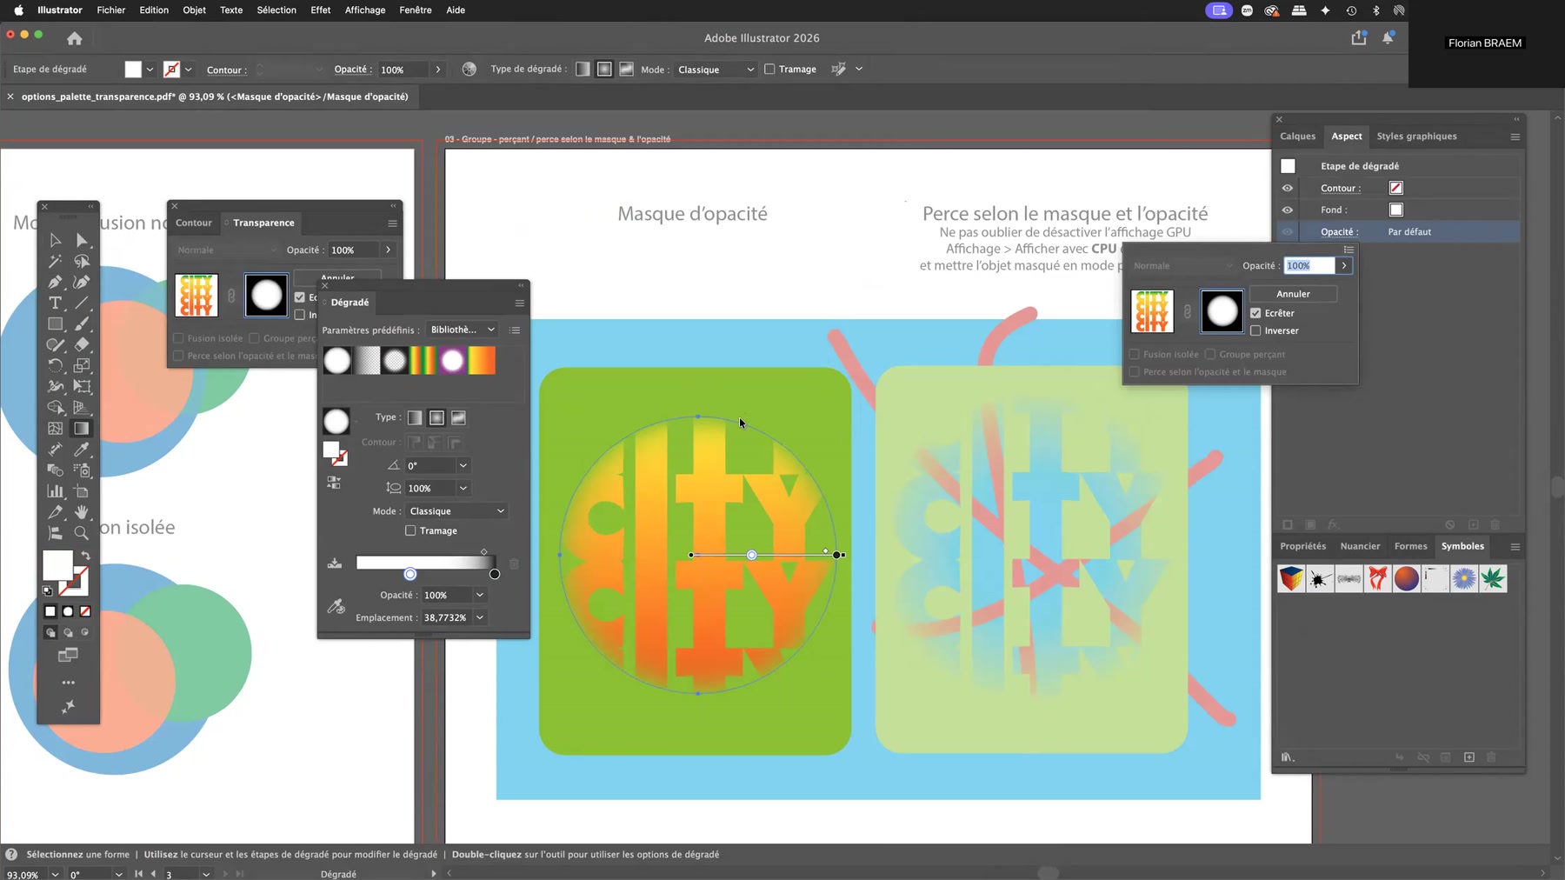Viewport: 1565px width, 880px height.
Task: Select the Rotate tool
Action: click(55, 365)
